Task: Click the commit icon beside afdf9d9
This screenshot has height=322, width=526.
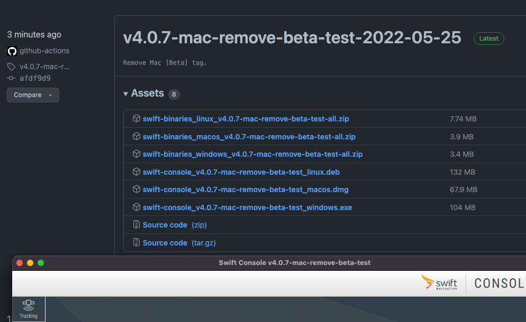Action: click(x=11, y=78)
